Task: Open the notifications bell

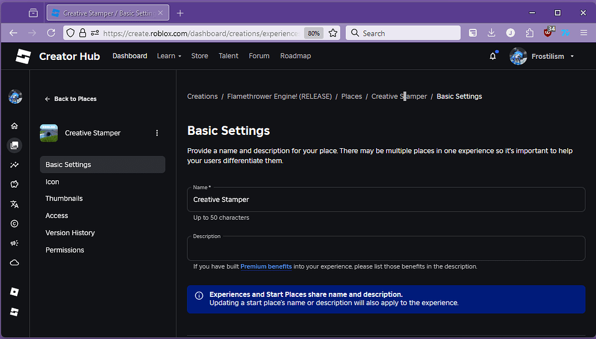Action: click(493, 56)
